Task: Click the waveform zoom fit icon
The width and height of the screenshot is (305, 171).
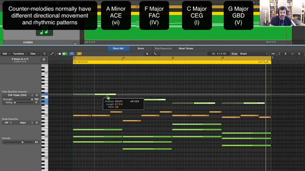Action: 273,54
